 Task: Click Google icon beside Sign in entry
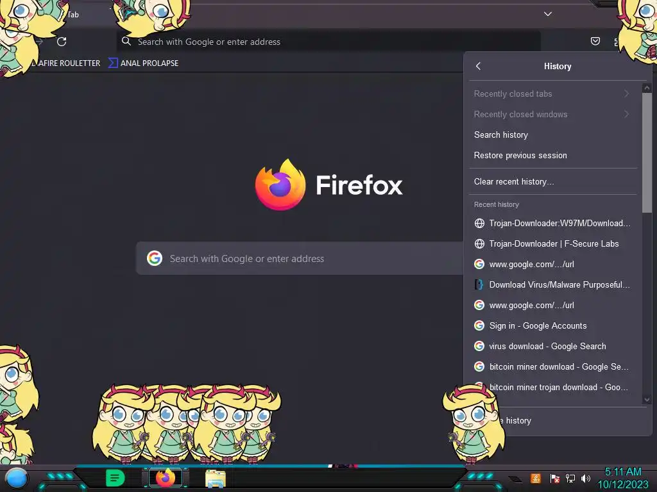coord(479,325)
